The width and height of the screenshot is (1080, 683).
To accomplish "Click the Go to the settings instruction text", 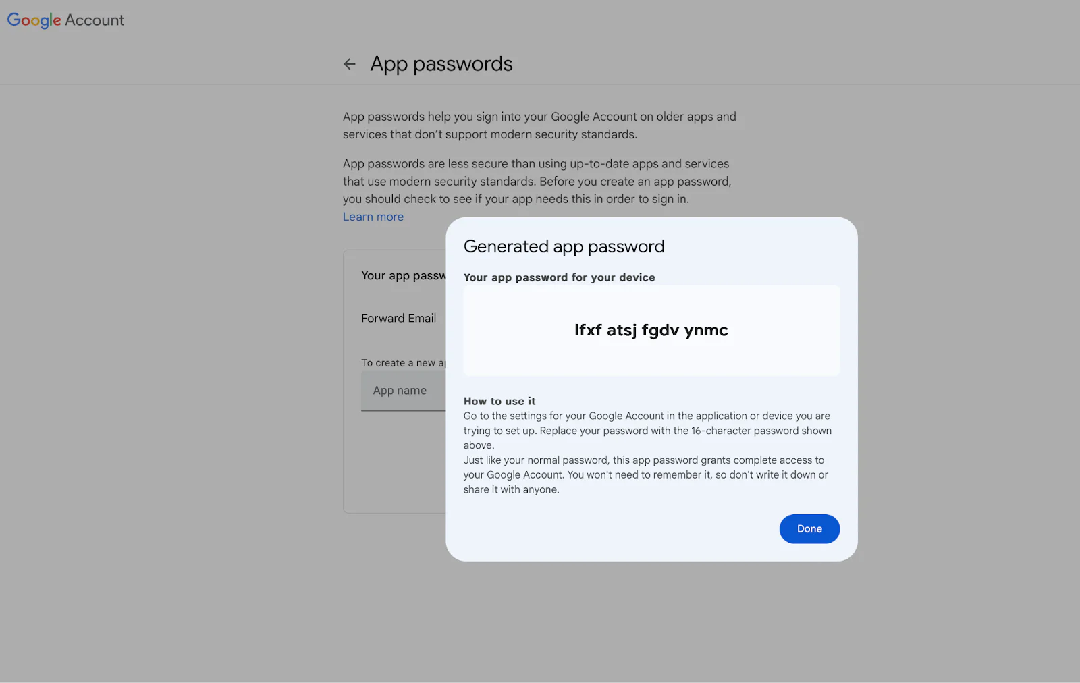I will coord(647,431).
